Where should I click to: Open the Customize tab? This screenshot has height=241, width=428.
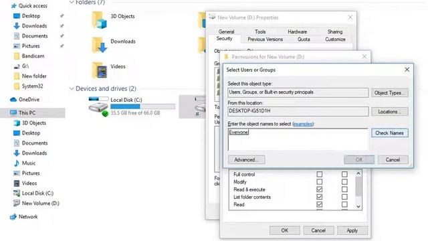tap(335, 39)
